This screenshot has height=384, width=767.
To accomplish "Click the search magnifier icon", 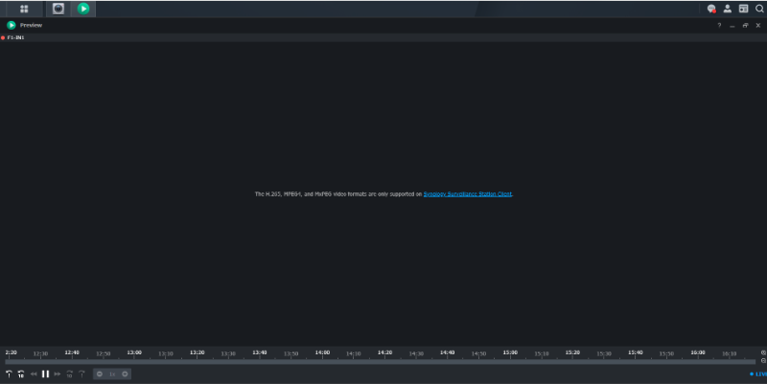I will [x=758, y=9].
